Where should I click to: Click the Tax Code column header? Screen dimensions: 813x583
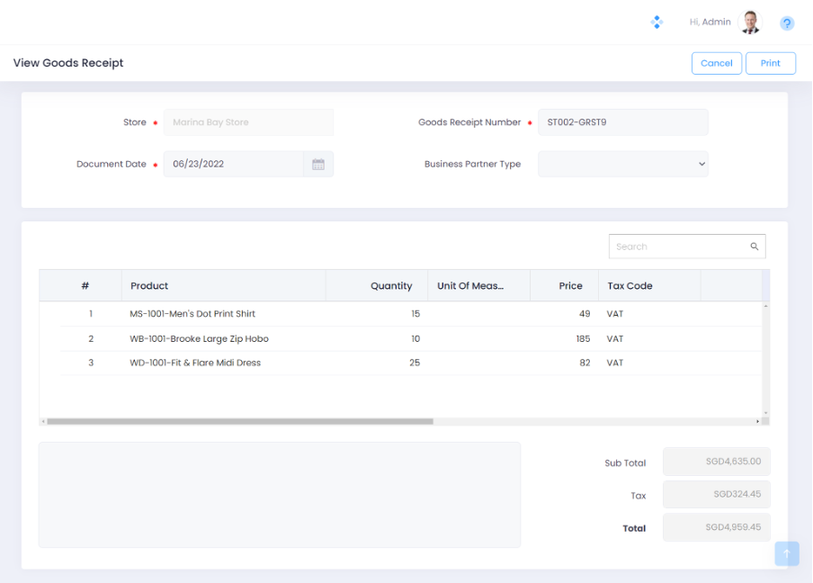630,286
